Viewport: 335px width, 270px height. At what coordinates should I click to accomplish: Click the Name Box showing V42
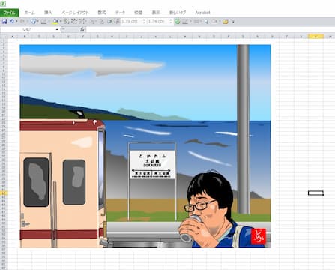point(28,29)
